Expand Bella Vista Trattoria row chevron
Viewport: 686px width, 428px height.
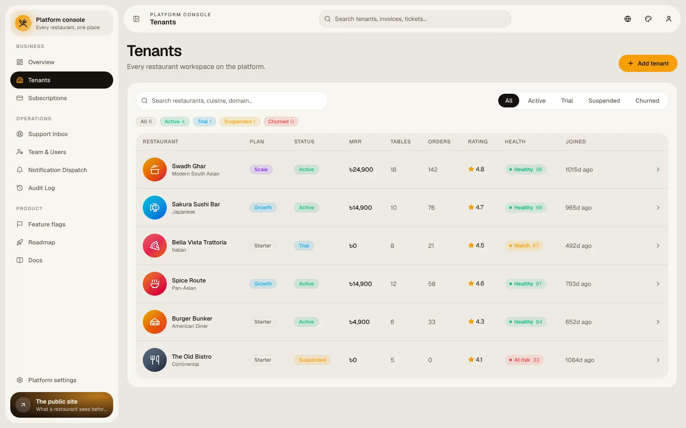point(658,246)
